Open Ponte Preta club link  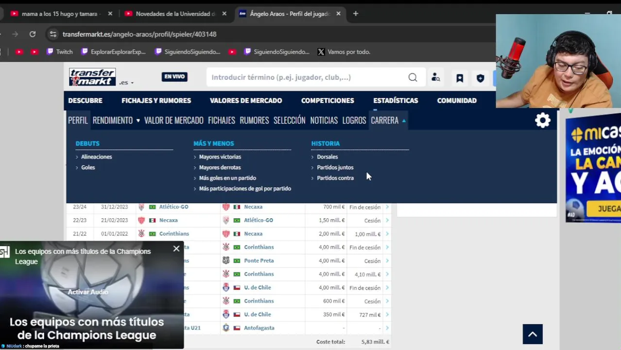coord(259,261)
